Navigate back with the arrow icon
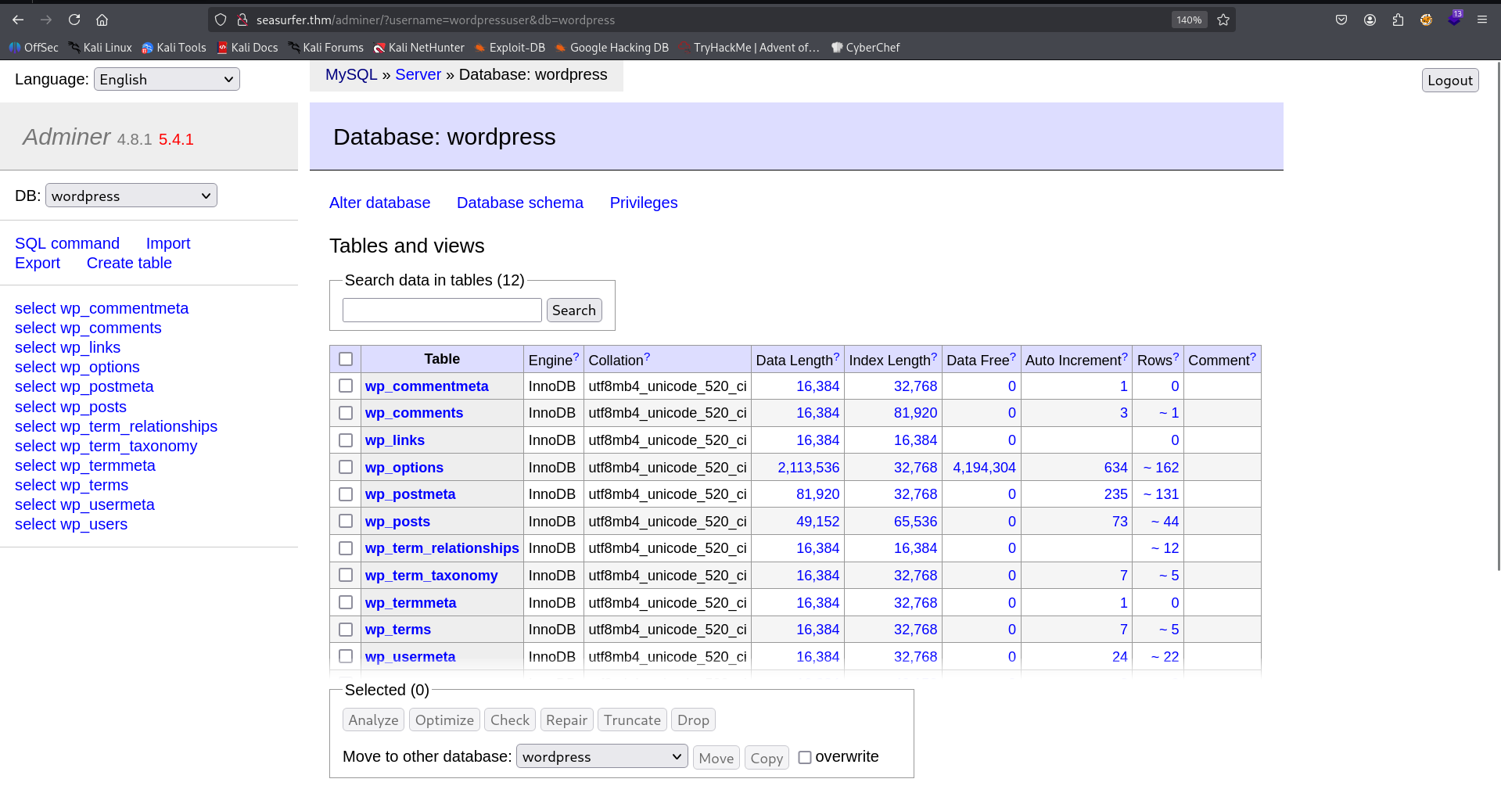 [x=18, y=20]
